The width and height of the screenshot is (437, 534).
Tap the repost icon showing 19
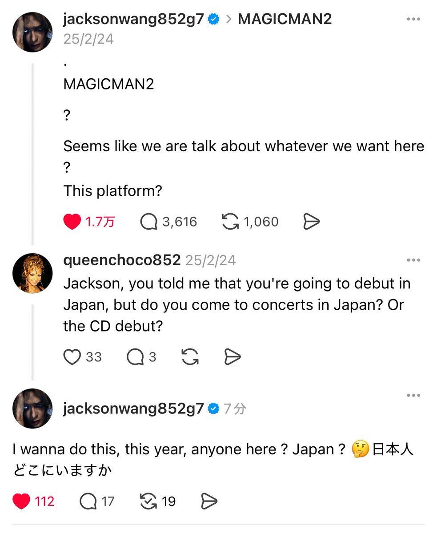click(x=148, y=502)
